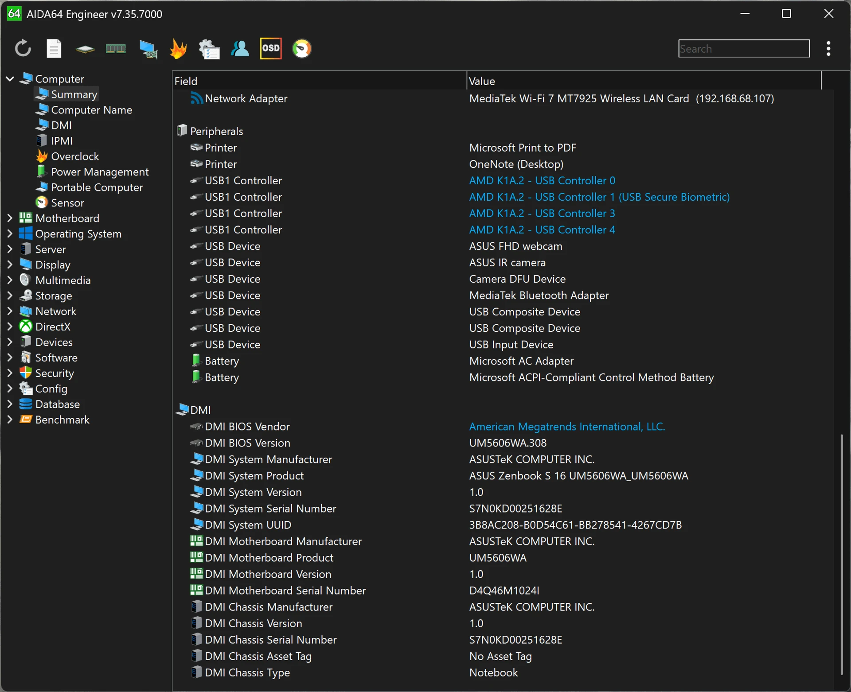Select the Camera DFU Device row
851x692 pixels.
tap(503, 279)
